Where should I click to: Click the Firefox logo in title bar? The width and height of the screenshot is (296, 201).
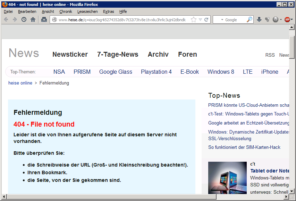click(5, 5)
